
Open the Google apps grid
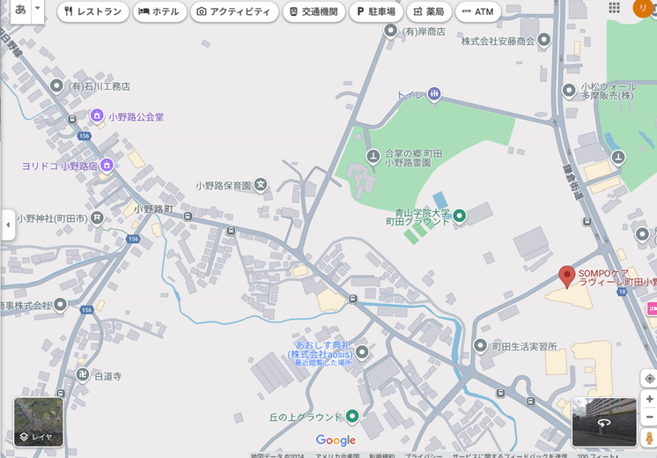pos(614,8)
